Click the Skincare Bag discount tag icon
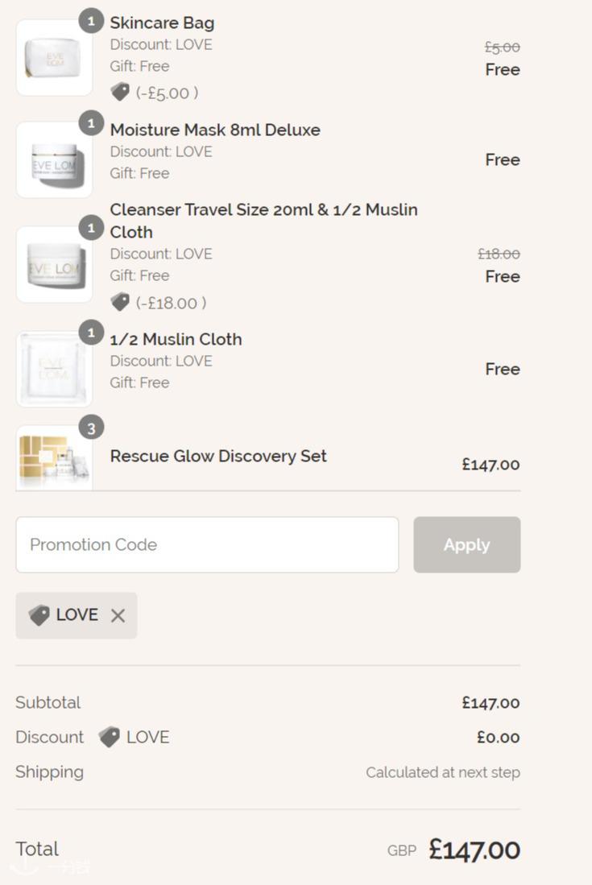592x885 pixels. click(x=120, y=93)
